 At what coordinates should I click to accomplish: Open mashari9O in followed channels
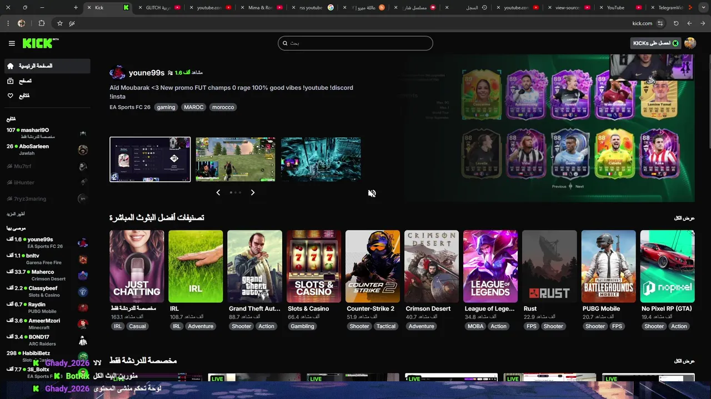pyautogui.click(x=47, y=133)
